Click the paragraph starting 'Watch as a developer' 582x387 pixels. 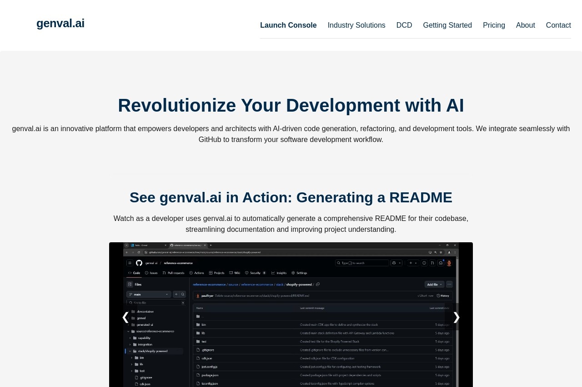pyautogui.click(x=291, y=224)
